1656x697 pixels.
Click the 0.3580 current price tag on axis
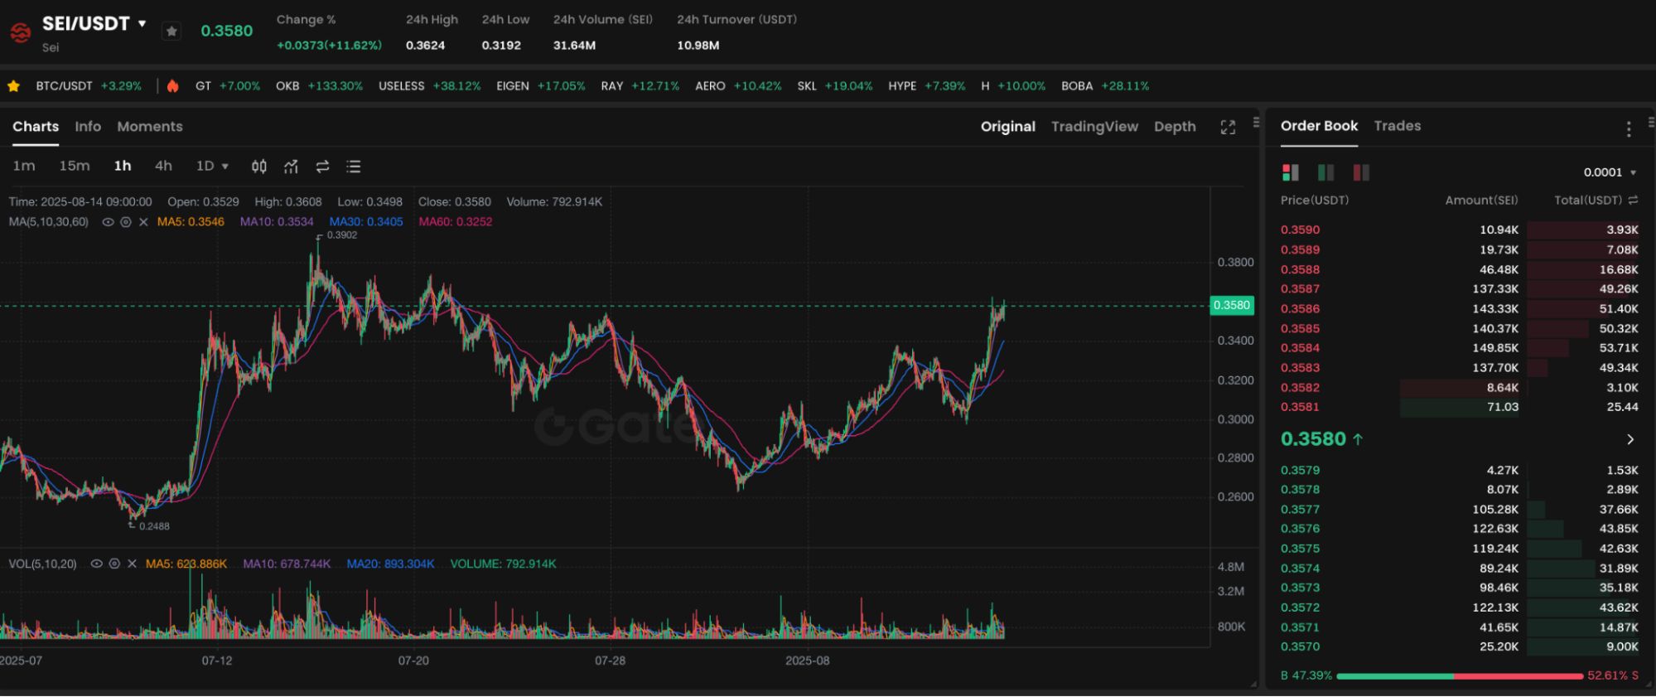click(x=1232, y=305)
